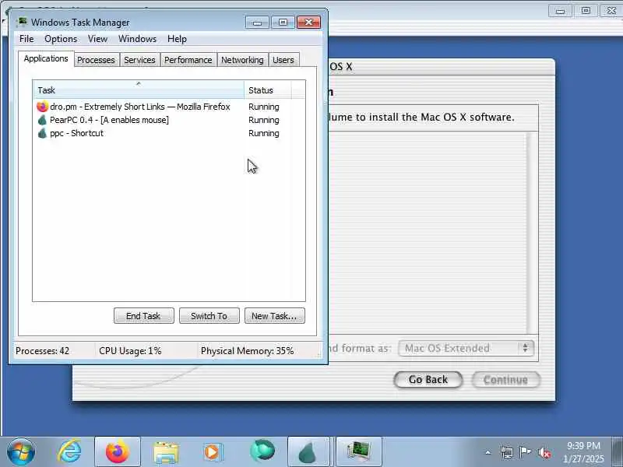
Task: Click the green globe app in the taskbar
Action: pyautogui.click(x=262, y=451)
